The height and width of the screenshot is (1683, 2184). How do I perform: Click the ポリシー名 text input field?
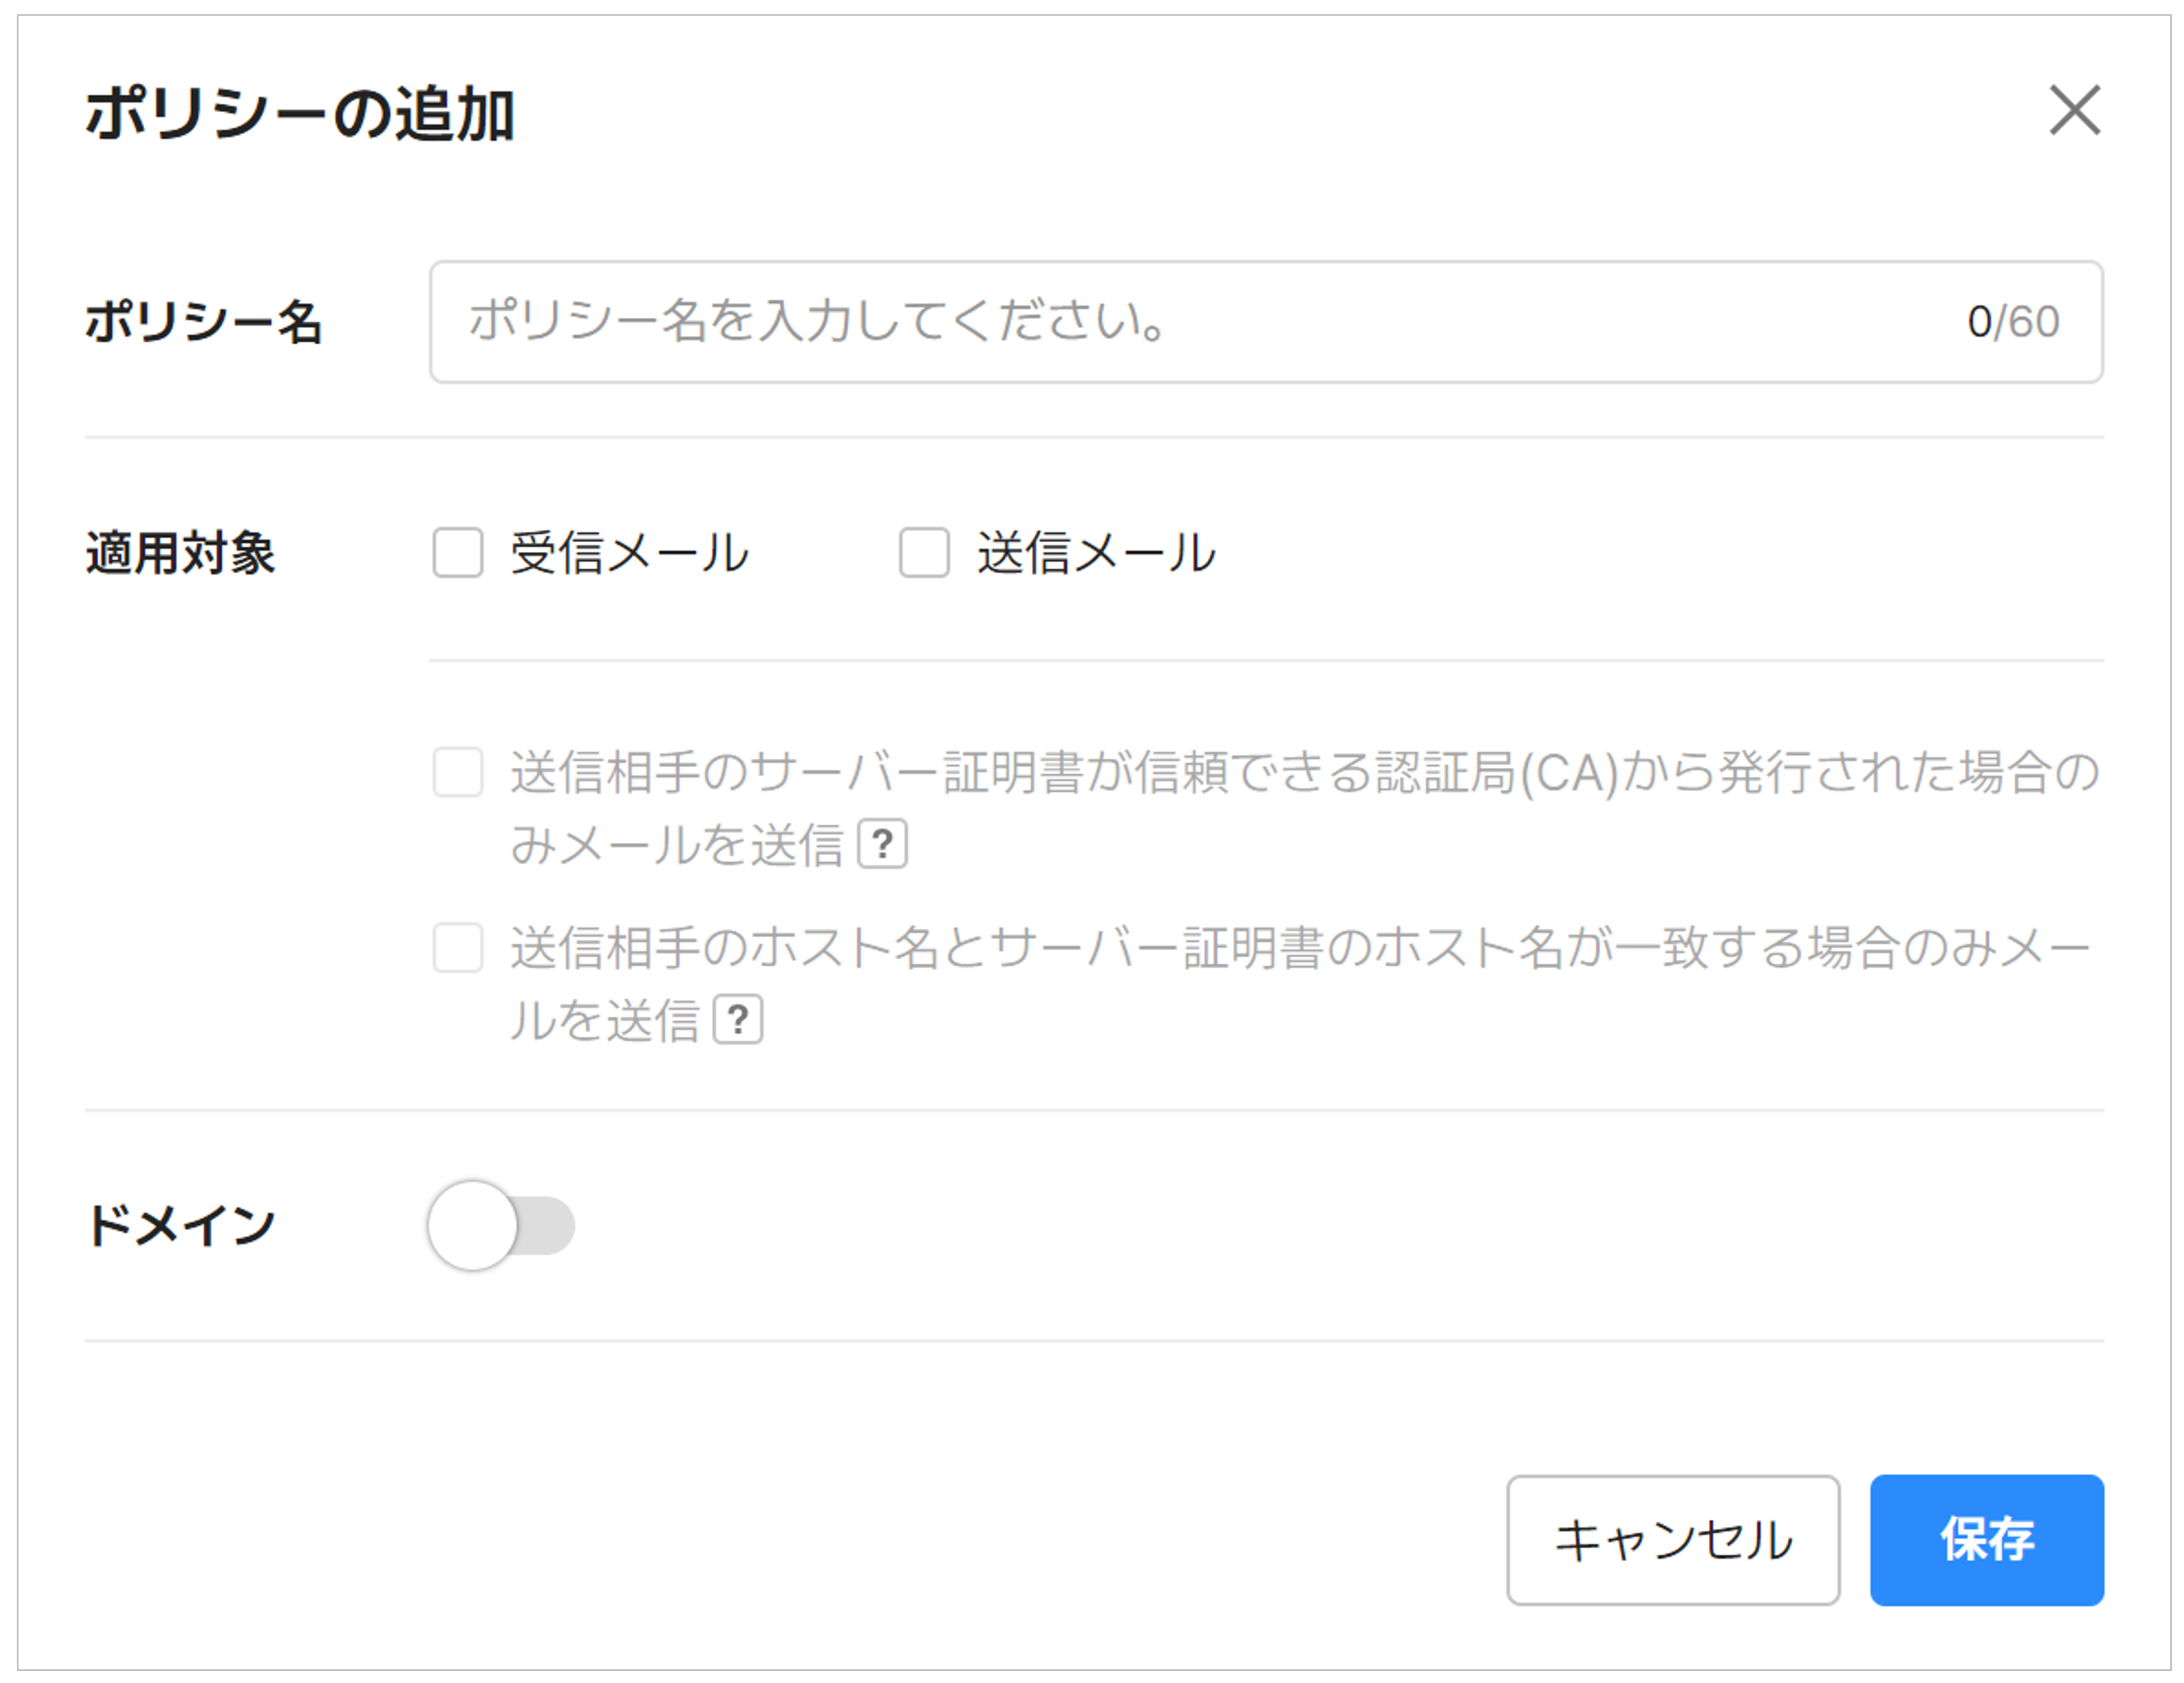(x=1200, y=322)
